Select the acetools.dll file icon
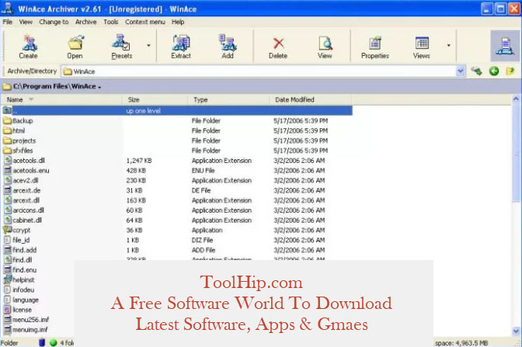The height and width of the screenshot is (347, 522). click(x=7, y=161)
